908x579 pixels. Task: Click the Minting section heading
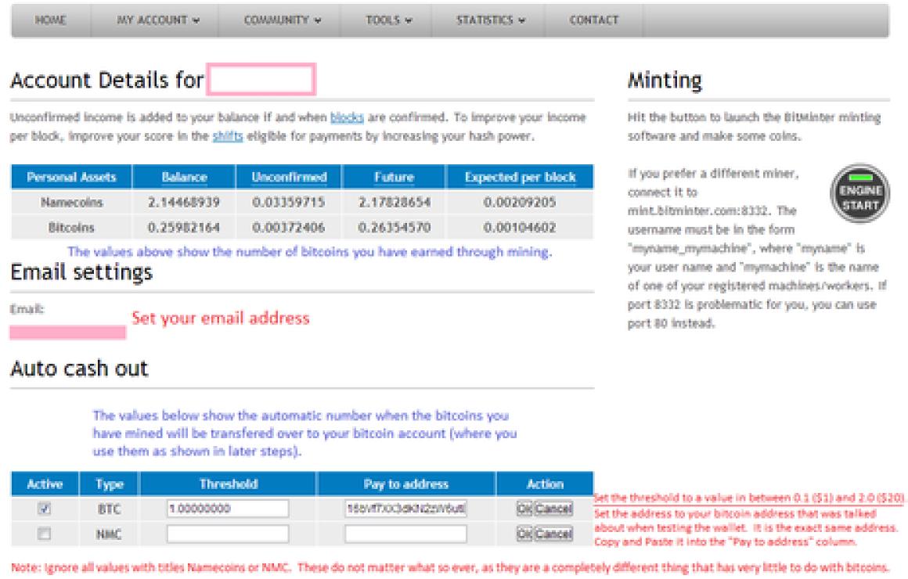click(665, 81)
